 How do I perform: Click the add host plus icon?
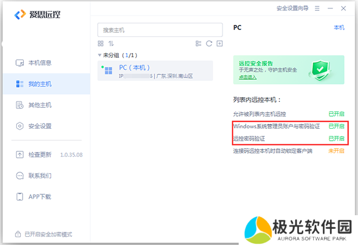[x=219, y=44]
